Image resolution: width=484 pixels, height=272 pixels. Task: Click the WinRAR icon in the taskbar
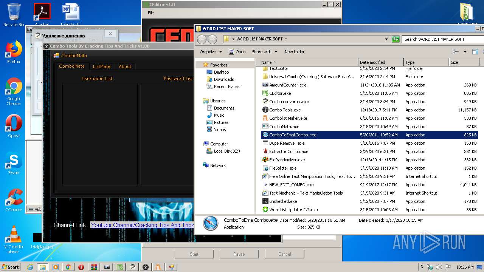coord(94,267)
